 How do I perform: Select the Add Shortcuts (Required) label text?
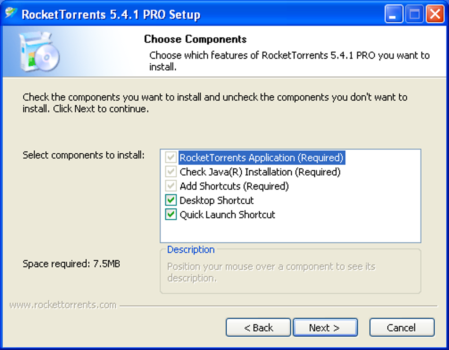[x=234, y=186]
